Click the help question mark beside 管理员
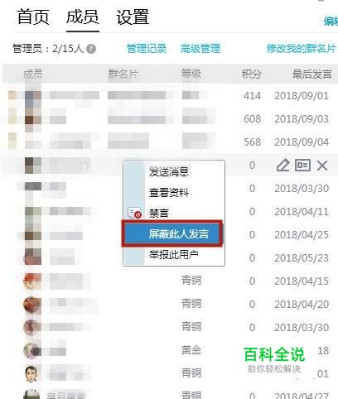The image size is (338, 399). 91,49
